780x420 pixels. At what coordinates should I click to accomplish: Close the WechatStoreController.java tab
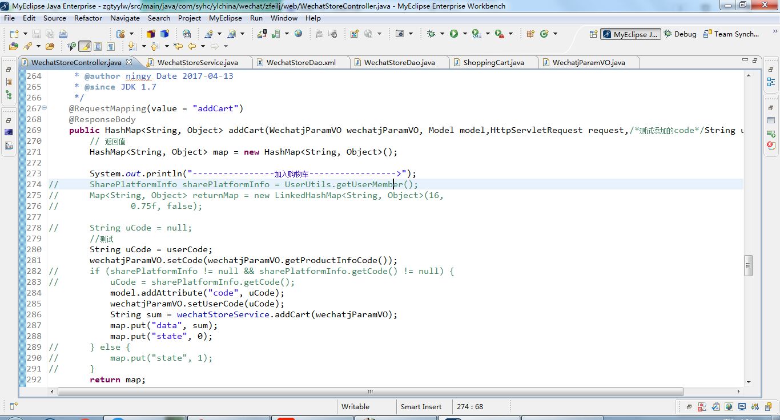[129, 62]
